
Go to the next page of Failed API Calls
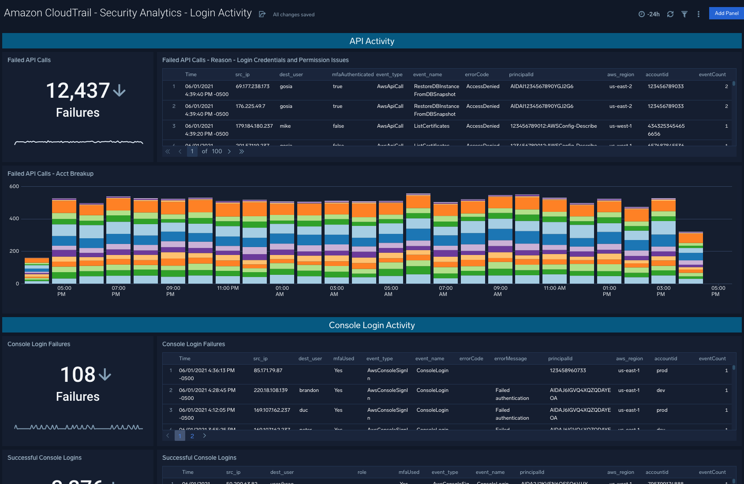pyautogui.click(x=229, y=151)
